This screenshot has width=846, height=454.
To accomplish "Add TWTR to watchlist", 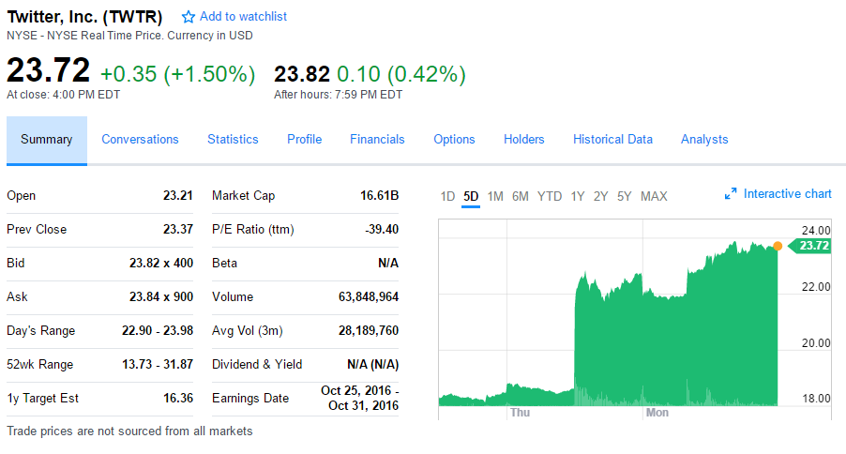I will [x=243, y=17].
